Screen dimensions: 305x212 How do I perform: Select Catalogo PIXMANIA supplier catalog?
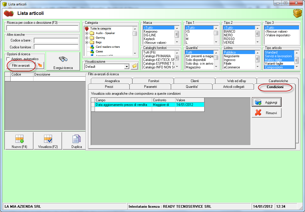pyautogui.click(x=159, y=56)
